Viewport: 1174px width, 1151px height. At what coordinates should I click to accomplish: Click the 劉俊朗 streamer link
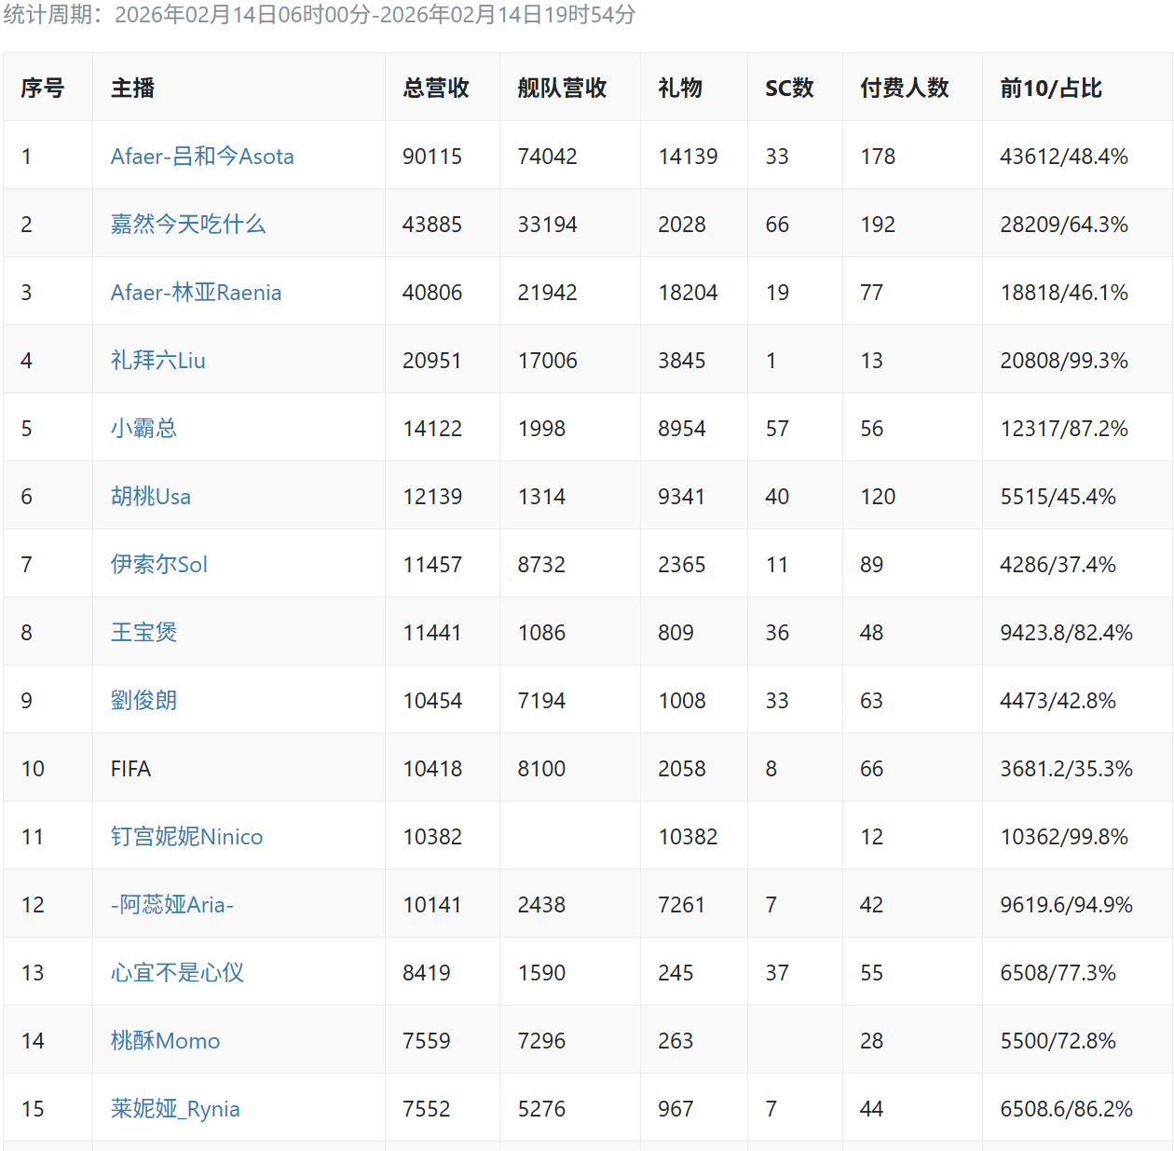[x=143, y=701]
